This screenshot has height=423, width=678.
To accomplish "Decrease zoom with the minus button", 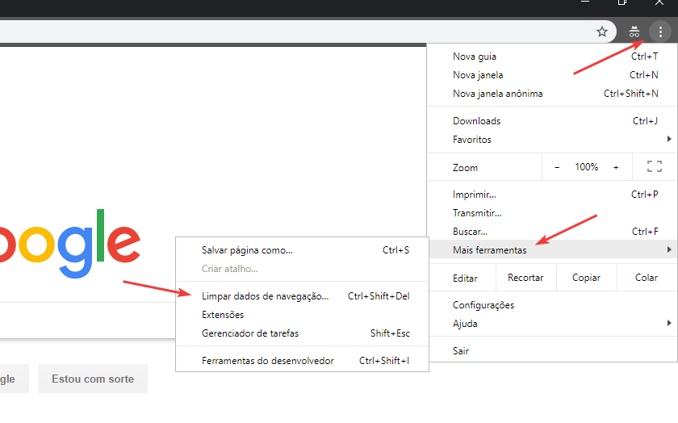I will click(x=557, y=167).
